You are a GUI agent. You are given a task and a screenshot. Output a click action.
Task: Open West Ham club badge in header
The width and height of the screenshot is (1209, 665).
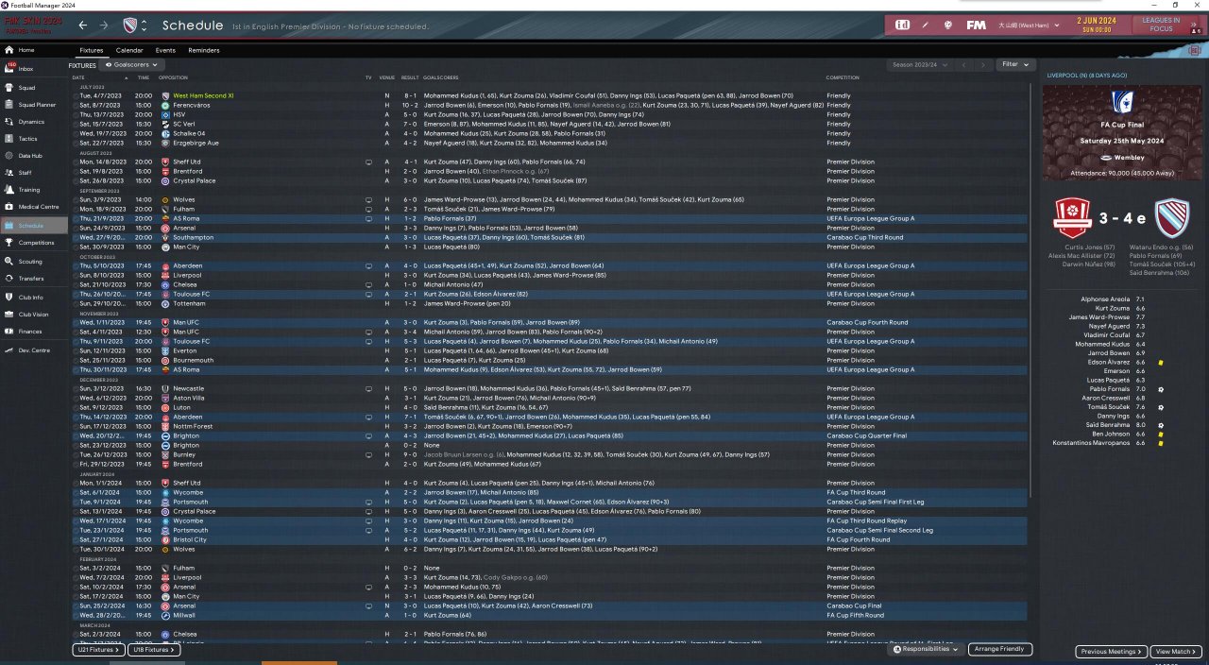130,26
